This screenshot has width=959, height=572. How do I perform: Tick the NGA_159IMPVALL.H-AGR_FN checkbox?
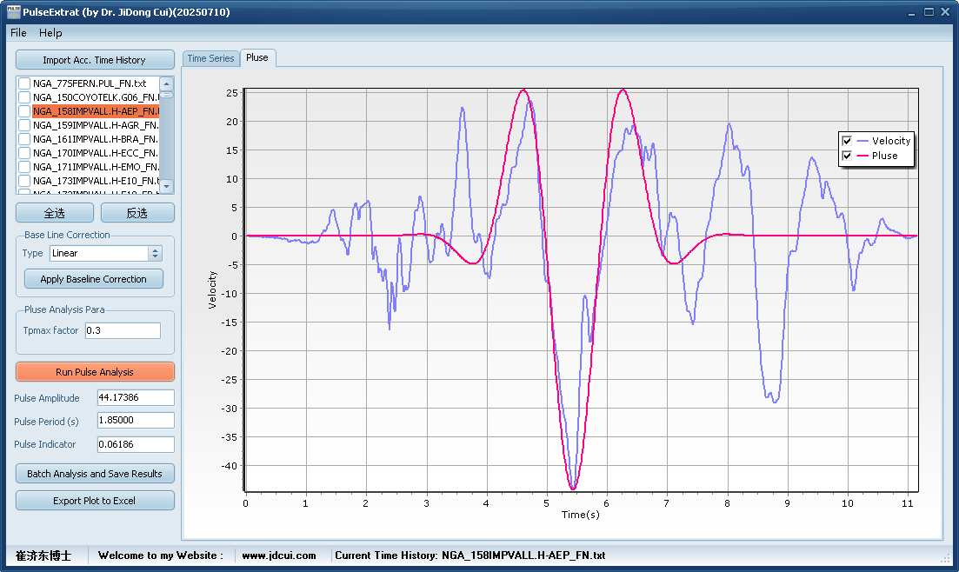(x=24, y=125)
